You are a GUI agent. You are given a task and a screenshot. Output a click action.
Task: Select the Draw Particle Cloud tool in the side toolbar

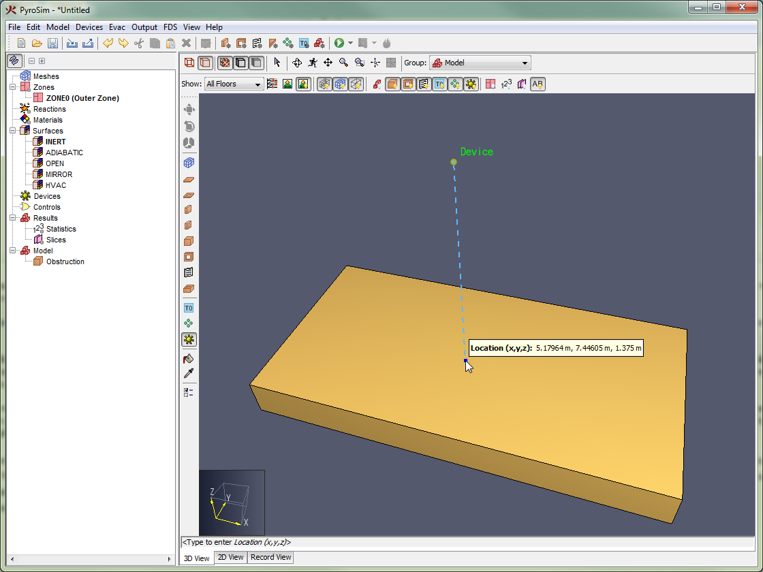[189, 323]
